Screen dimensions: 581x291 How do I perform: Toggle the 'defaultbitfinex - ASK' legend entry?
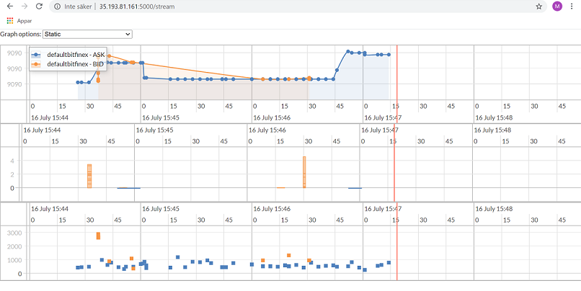pyautogui.click(x=76, y=55)
